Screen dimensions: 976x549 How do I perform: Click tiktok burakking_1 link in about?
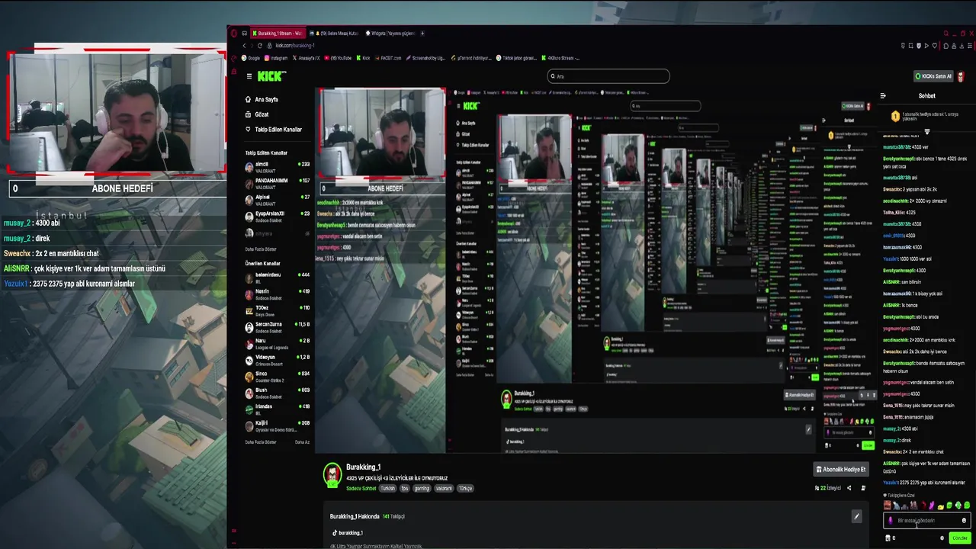tap(347, 533)
